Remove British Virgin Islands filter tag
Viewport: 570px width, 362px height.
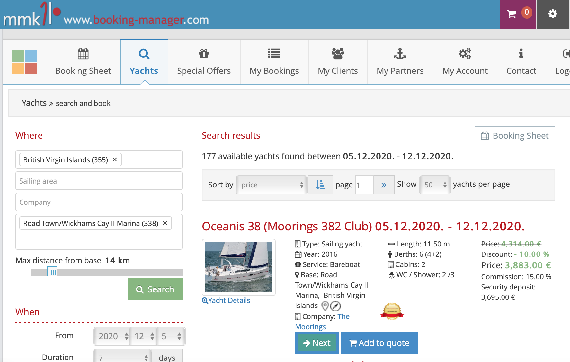pyautogui.click(x=115, y=159)
